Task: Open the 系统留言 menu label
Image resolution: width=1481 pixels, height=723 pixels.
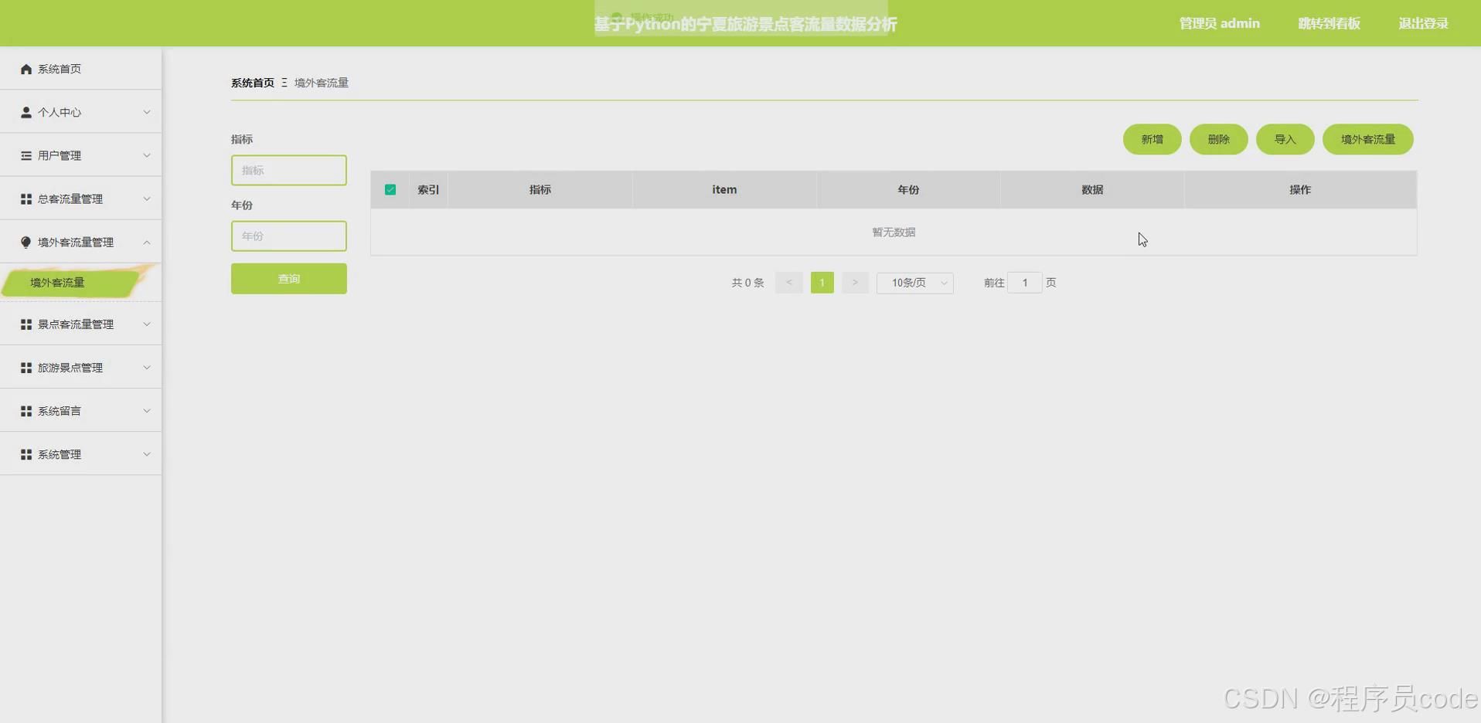Action: click(x=60, y=411)
